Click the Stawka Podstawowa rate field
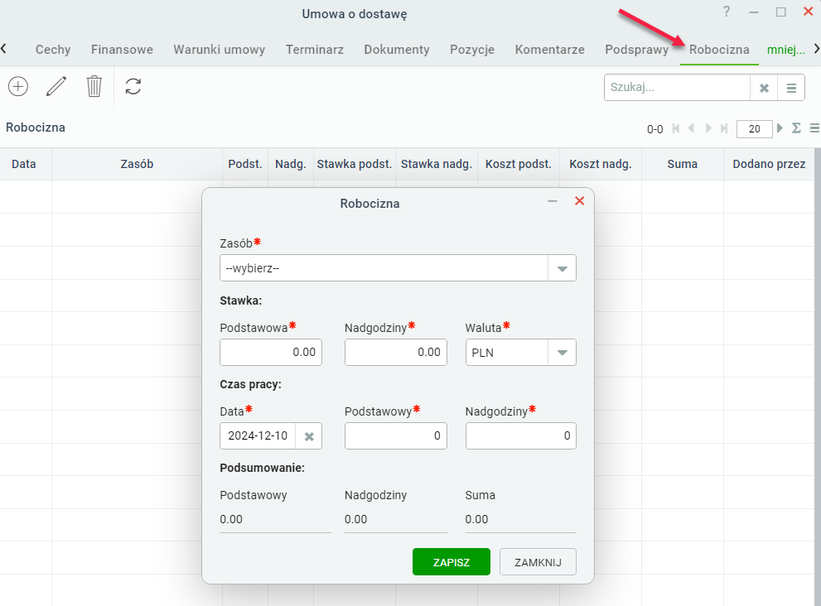This screenshot has height=606, width=821. pos(271,352)
